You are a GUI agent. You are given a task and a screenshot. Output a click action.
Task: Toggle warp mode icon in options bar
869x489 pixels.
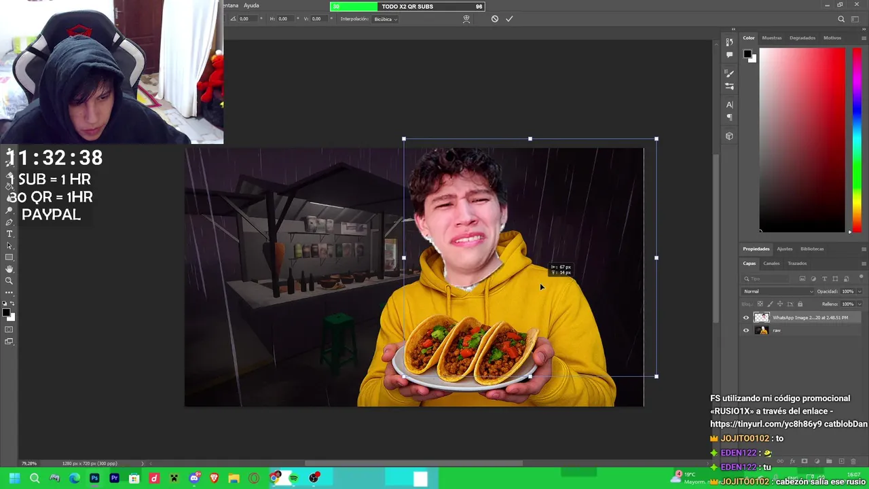(466, 19)
